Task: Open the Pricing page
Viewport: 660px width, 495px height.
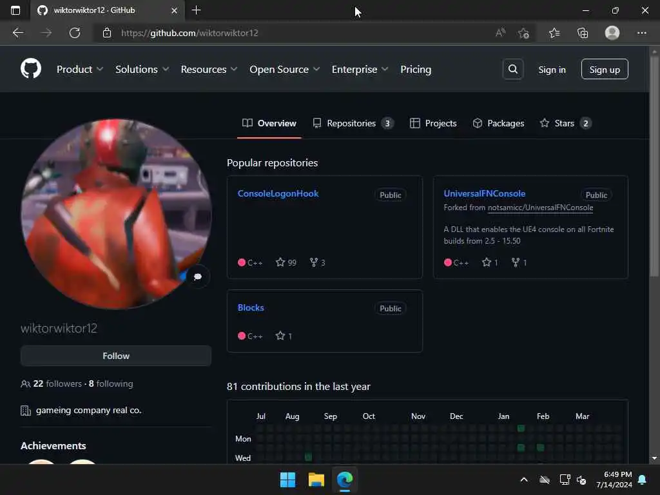Action: (416, 69)
